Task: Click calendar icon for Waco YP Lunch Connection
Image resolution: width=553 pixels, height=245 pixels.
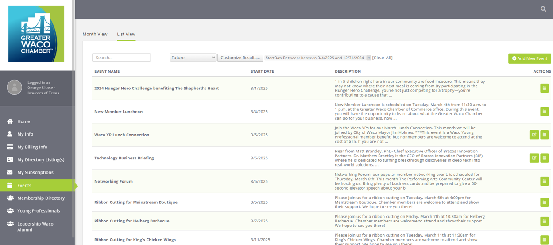Action: tap(545, 135)
